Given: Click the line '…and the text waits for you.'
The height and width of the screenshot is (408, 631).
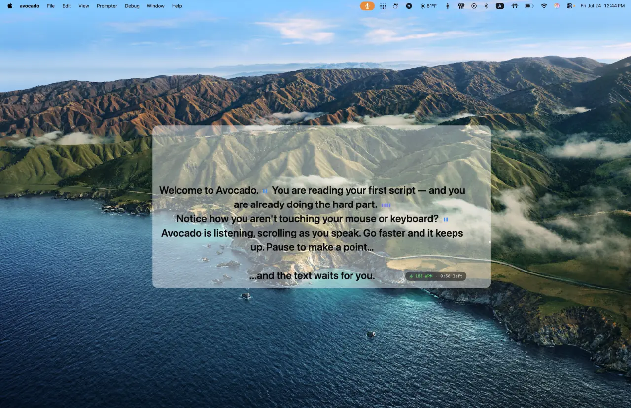Looking at the screenshot, I should [x=312, y=275].
